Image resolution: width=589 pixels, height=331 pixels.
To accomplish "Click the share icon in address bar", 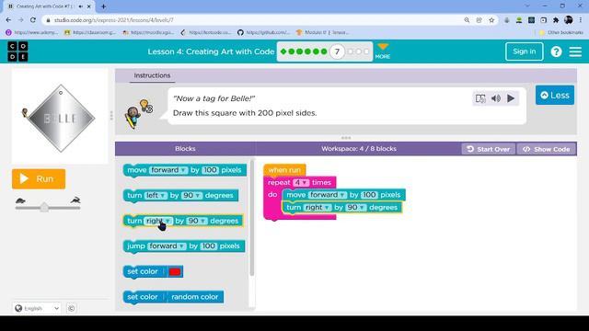I will coord(479,20).
